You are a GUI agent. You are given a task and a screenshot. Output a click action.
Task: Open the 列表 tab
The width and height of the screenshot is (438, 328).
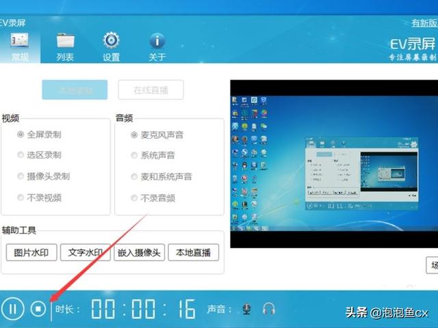click(65, 47)
